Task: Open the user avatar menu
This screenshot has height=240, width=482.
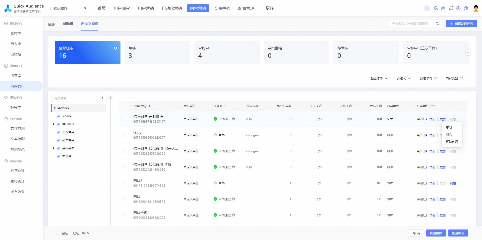Action: tap(476, 8)
